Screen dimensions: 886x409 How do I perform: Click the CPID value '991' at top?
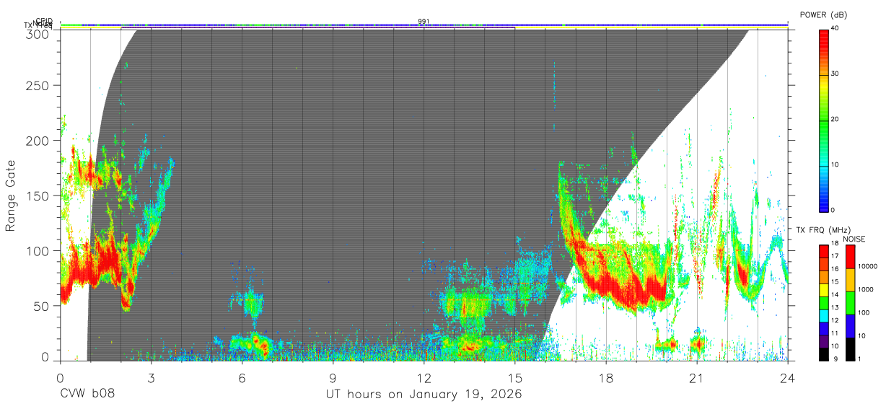424,22
